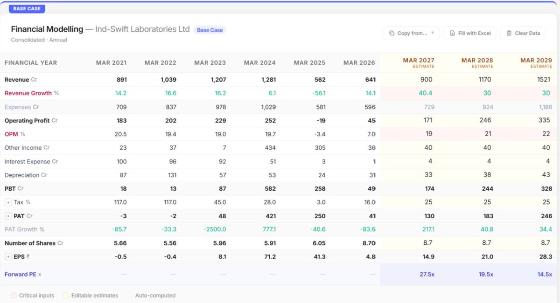Click the Ind-Swift Laboratories Ltd title
The image size is (560, 303).
tap(142, 29)
